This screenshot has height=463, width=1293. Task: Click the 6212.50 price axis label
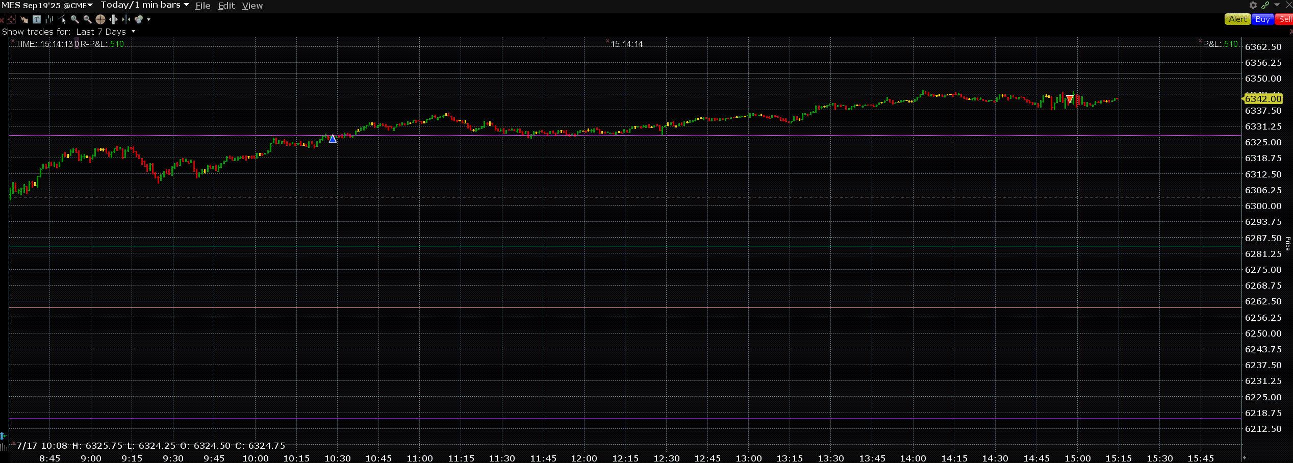(1263, 429)
